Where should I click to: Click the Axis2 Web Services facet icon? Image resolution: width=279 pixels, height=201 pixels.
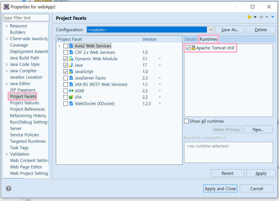coord(71,46)
